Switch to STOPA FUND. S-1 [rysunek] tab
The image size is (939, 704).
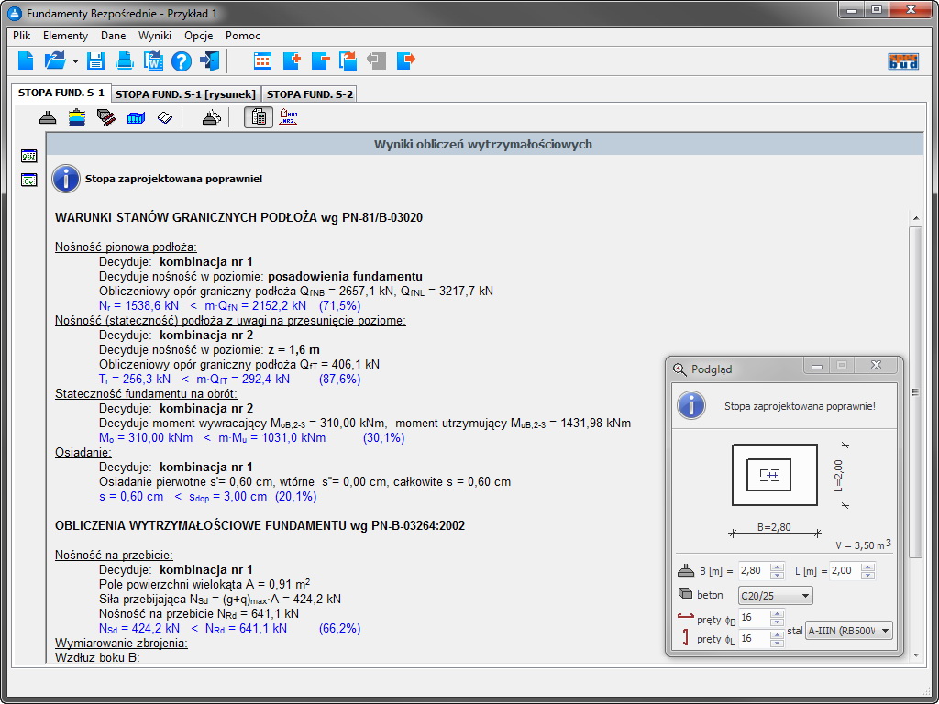[x=186, y=93]
